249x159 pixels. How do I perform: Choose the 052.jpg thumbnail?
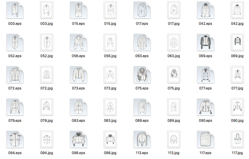pyautogui.click(x=47, y=42)
